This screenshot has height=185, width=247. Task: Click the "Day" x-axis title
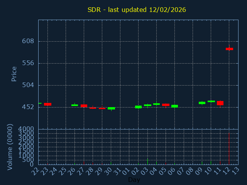pos(134,180)
